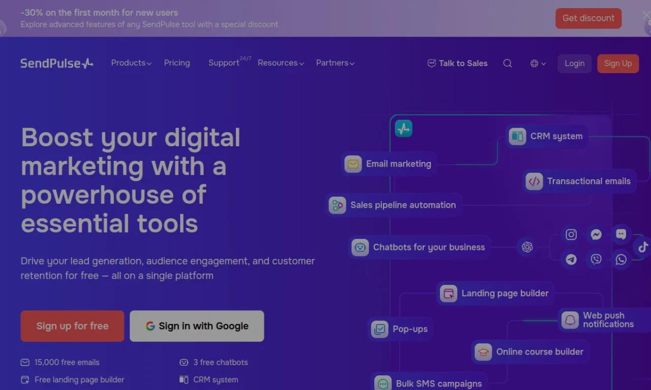Click the Web push notifications bell icon
651x390 pixels.
click(x=570, y=320)
